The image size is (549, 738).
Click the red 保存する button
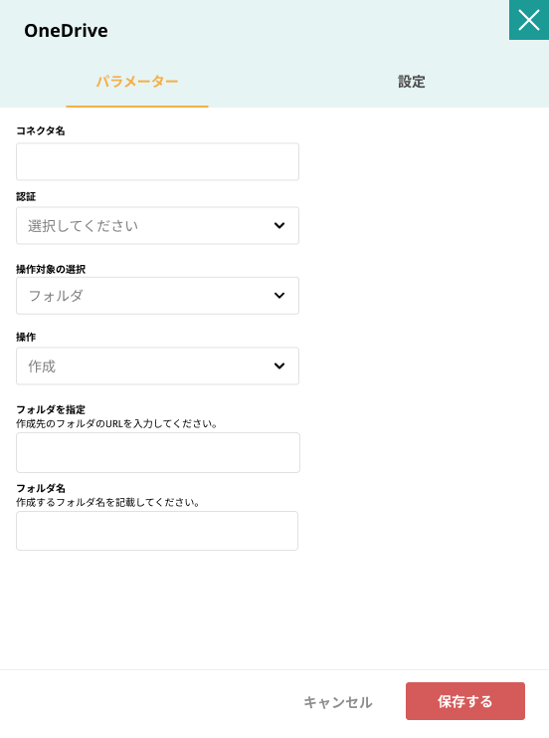point(465,701)
